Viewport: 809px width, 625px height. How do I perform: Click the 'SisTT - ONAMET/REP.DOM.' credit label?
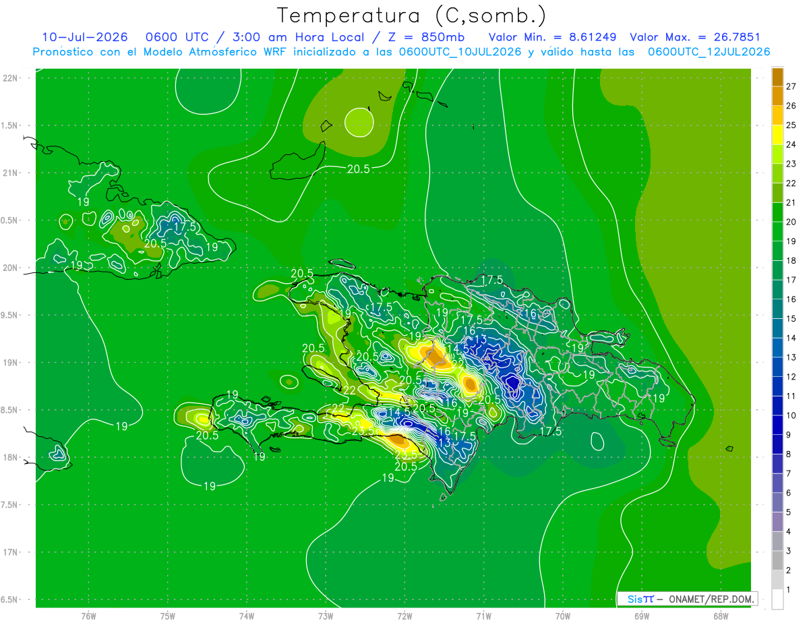point(687,599)
